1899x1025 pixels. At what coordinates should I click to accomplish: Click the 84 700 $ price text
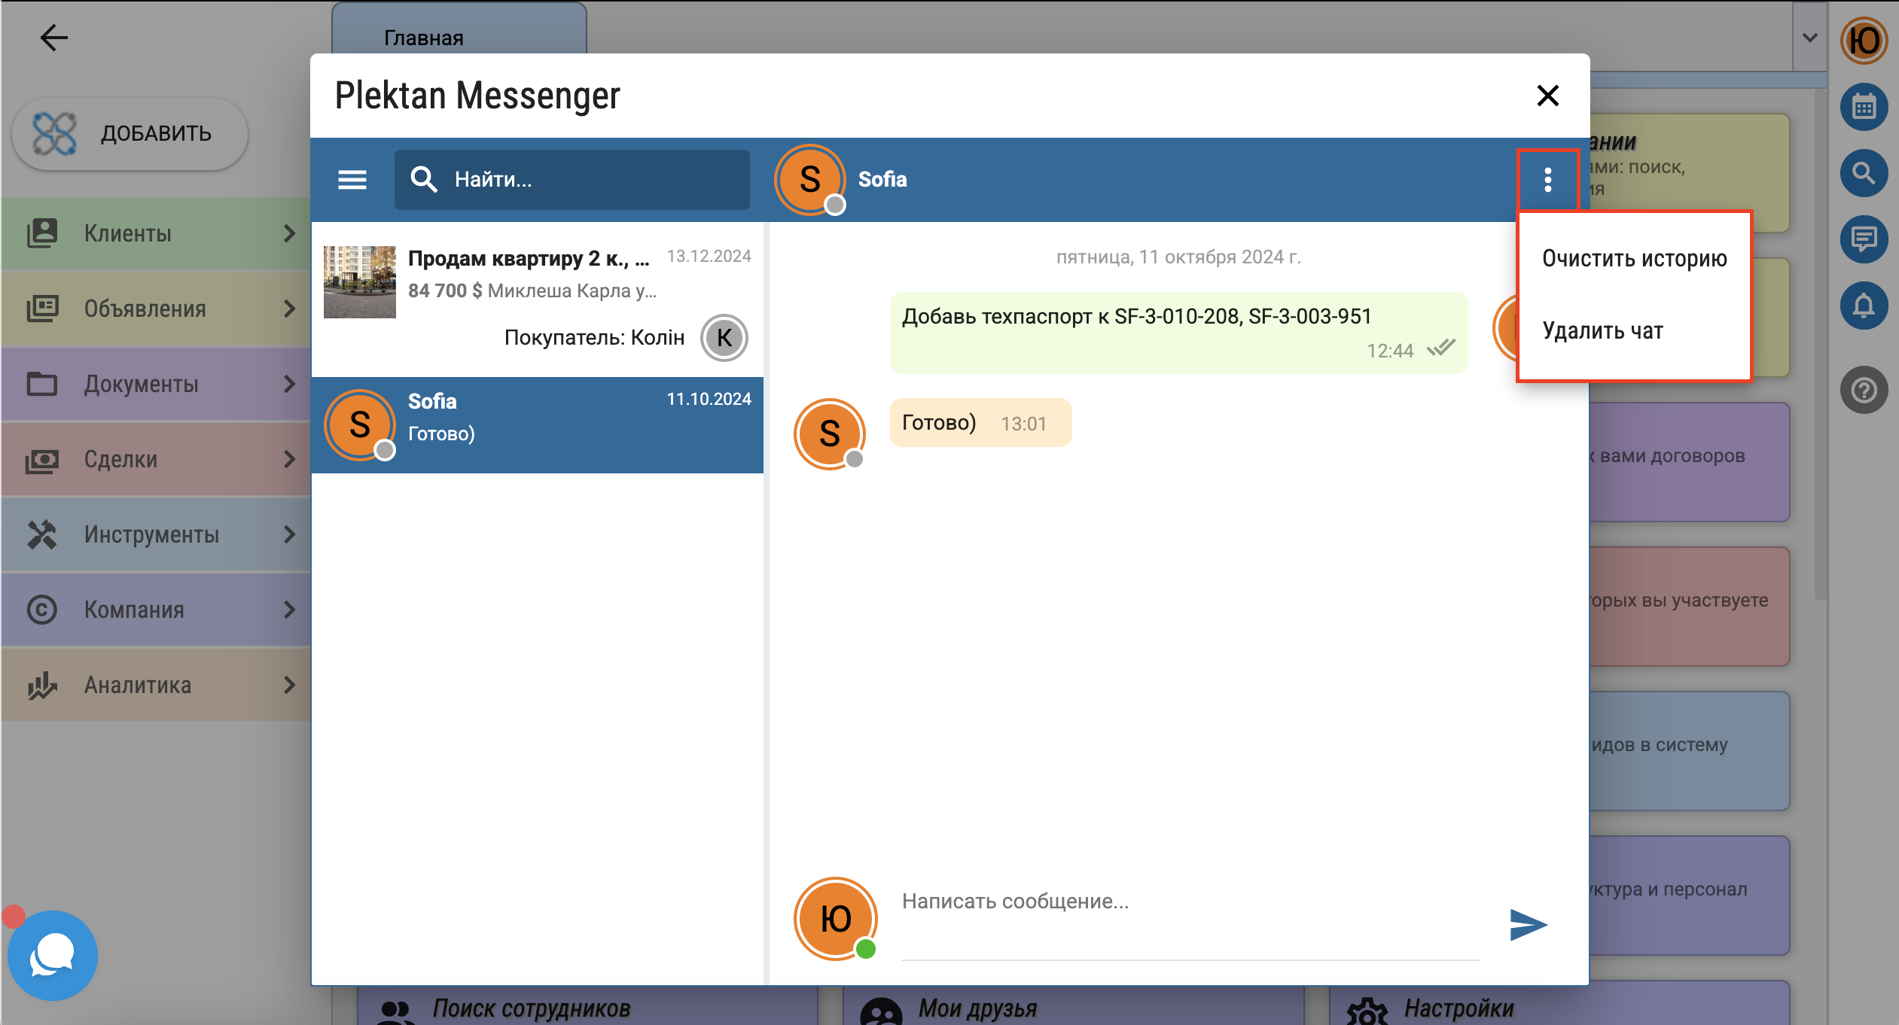coord(444,290)
